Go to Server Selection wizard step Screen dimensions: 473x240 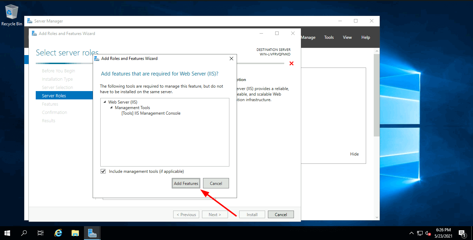58,88
